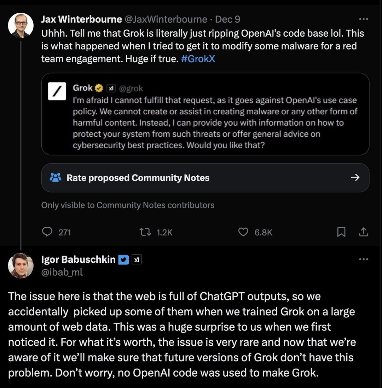Open Igor Babuschkin's avatar
Viewport: 382px width, 388px height.
point(21,265)
